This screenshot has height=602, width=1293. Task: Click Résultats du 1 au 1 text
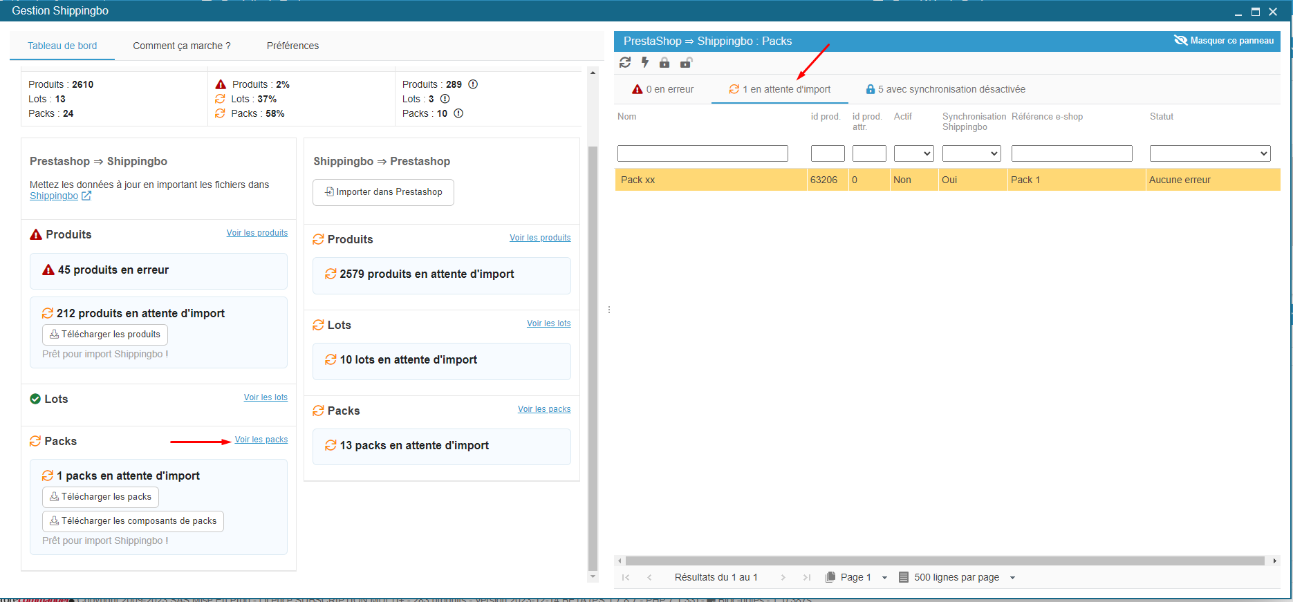716,577
